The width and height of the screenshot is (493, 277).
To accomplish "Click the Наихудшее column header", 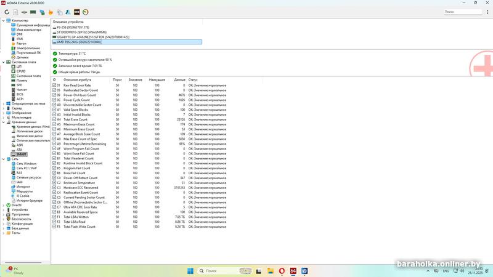I will pyautogui.click(x=157, y=80).
